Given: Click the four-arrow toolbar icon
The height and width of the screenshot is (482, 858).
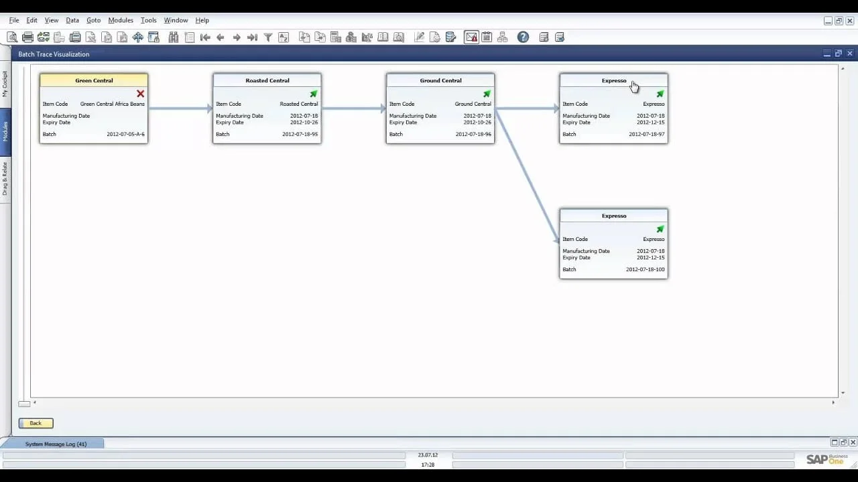Looking at the screenshot, I should 137,37.
